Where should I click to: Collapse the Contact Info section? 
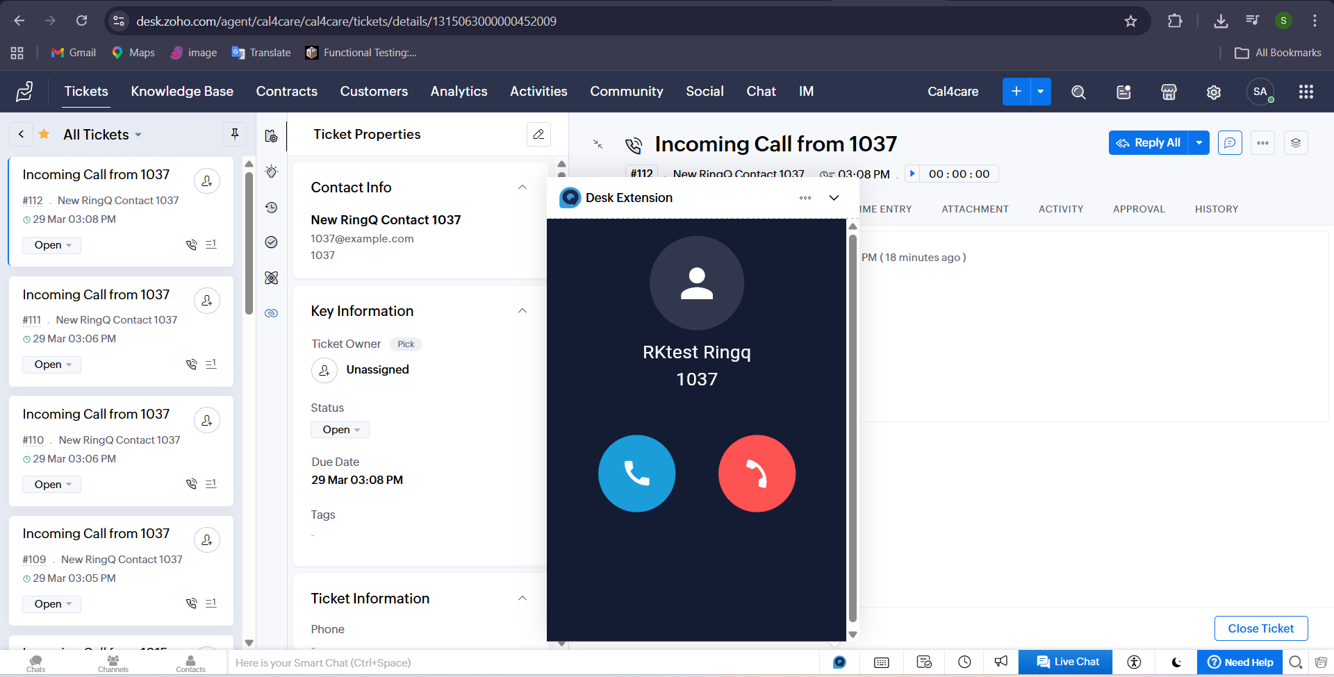(522, 187)
